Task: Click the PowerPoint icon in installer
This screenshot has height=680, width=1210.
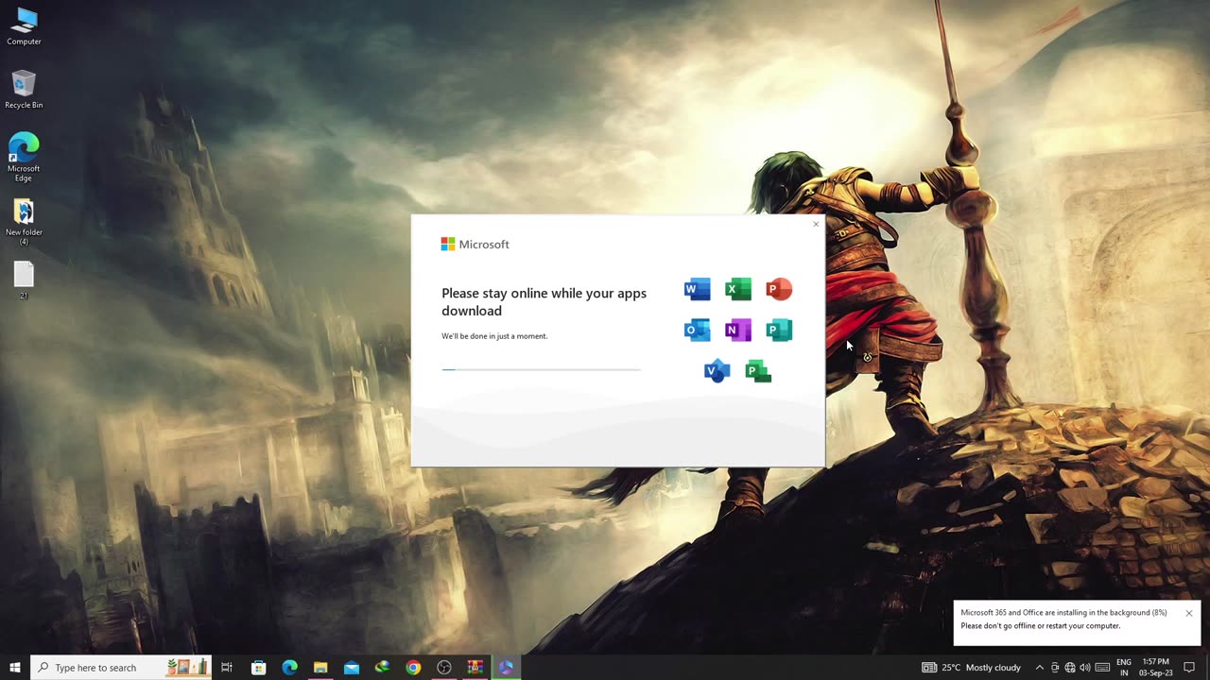Action: coord(779,289)
